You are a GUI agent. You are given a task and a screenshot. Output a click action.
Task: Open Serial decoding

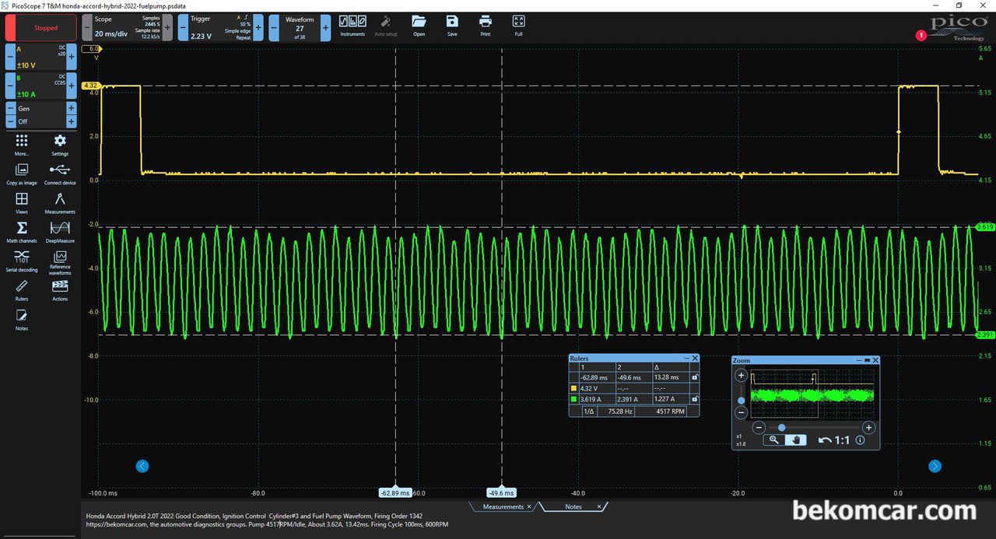[x=22, y=261]
